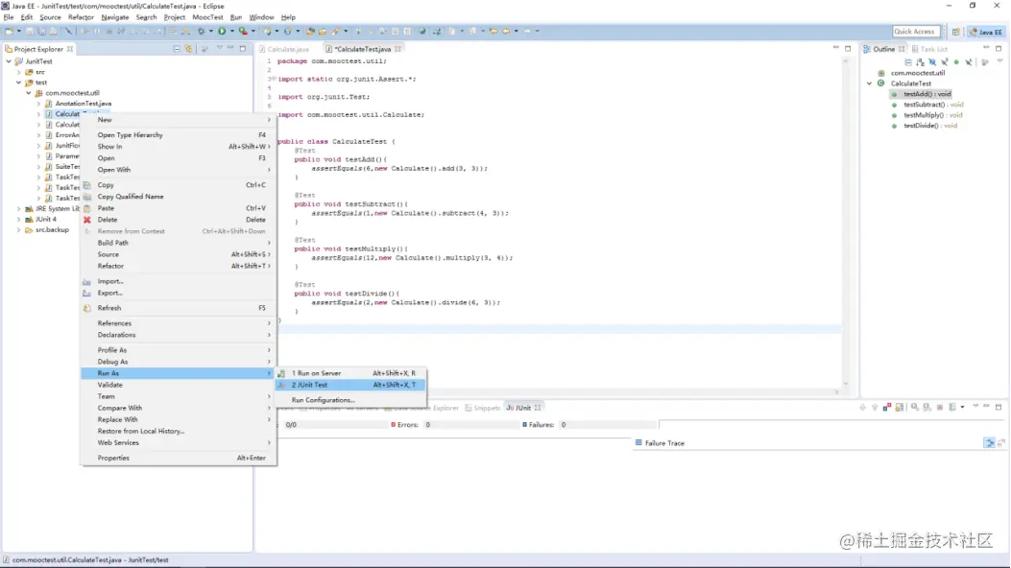
Task: Click red Delete icon in context menu
Action: pyautogui.click(x=87, y=220)
